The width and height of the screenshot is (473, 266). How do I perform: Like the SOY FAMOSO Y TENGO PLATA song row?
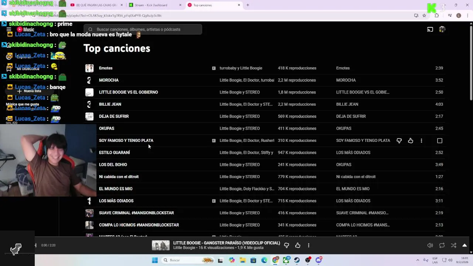coord(411,141)
